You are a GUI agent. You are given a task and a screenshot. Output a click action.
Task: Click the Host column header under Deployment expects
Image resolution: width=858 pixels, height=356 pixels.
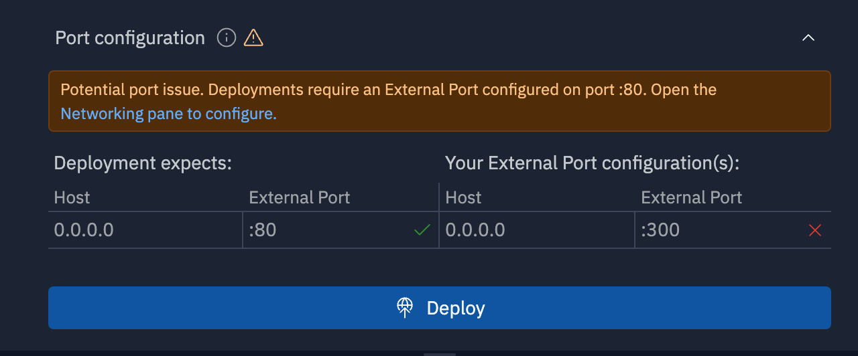tap(72, 197)
